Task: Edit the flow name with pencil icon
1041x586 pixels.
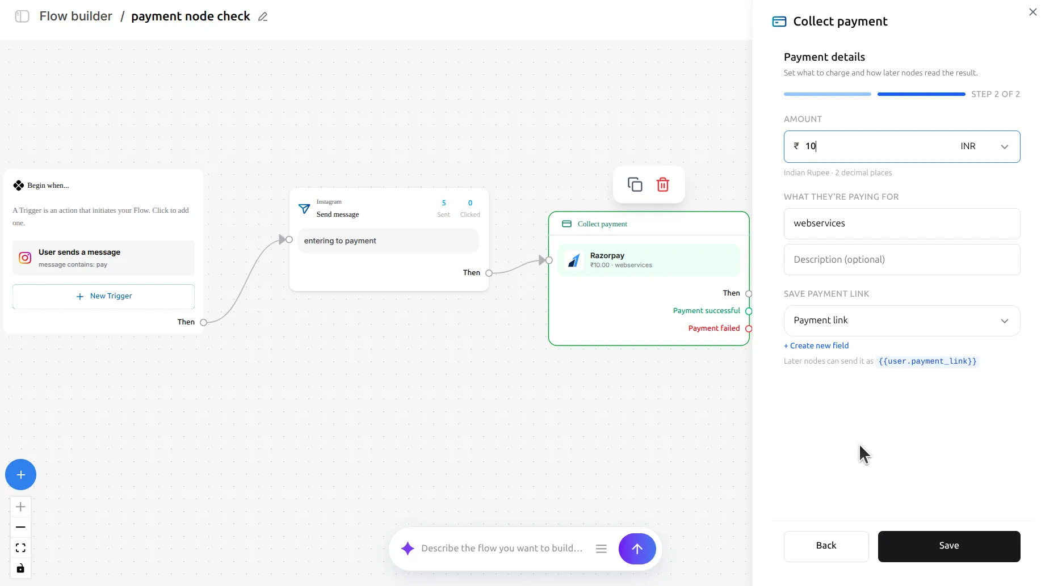Action: click(x=263, y=16)
